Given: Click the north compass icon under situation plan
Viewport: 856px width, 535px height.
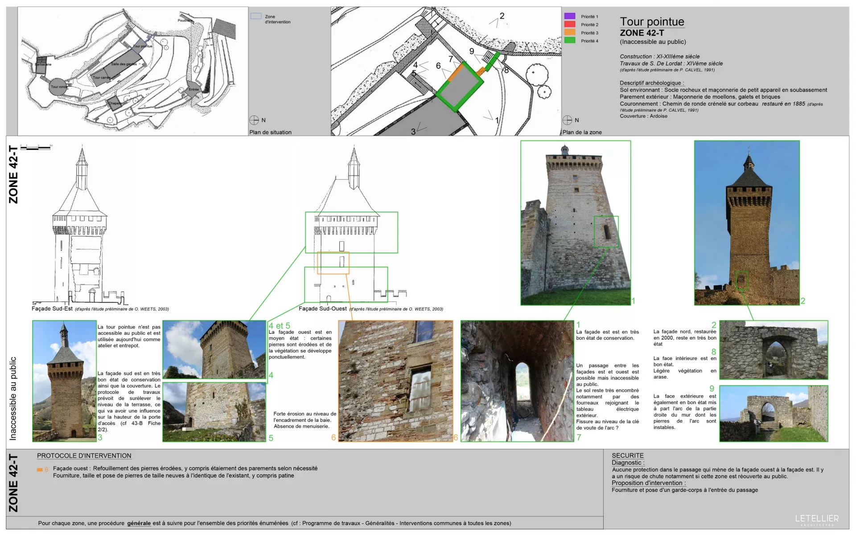Looking at the screenshot, I should (254, 120).
